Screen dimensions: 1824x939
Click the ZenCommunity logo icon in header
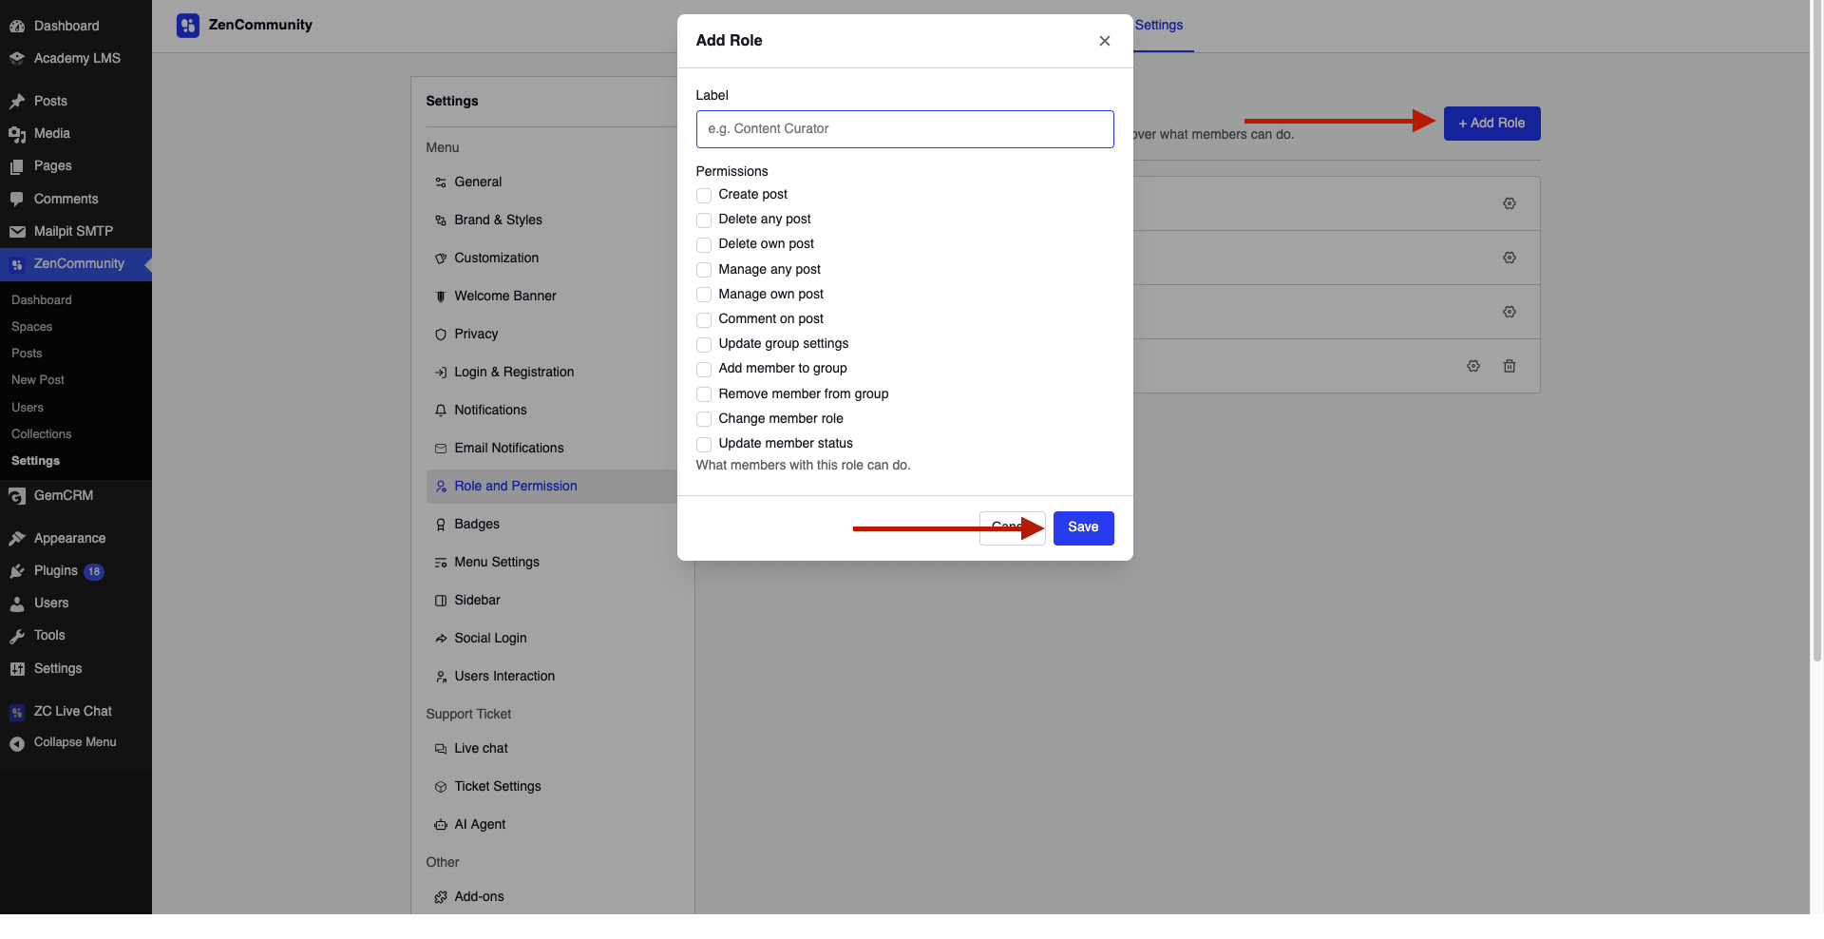(x=188, y=26)
